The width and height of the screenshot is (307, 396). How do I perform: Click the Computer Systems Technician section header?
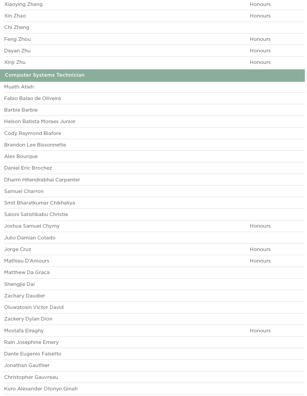click(45, 75)
